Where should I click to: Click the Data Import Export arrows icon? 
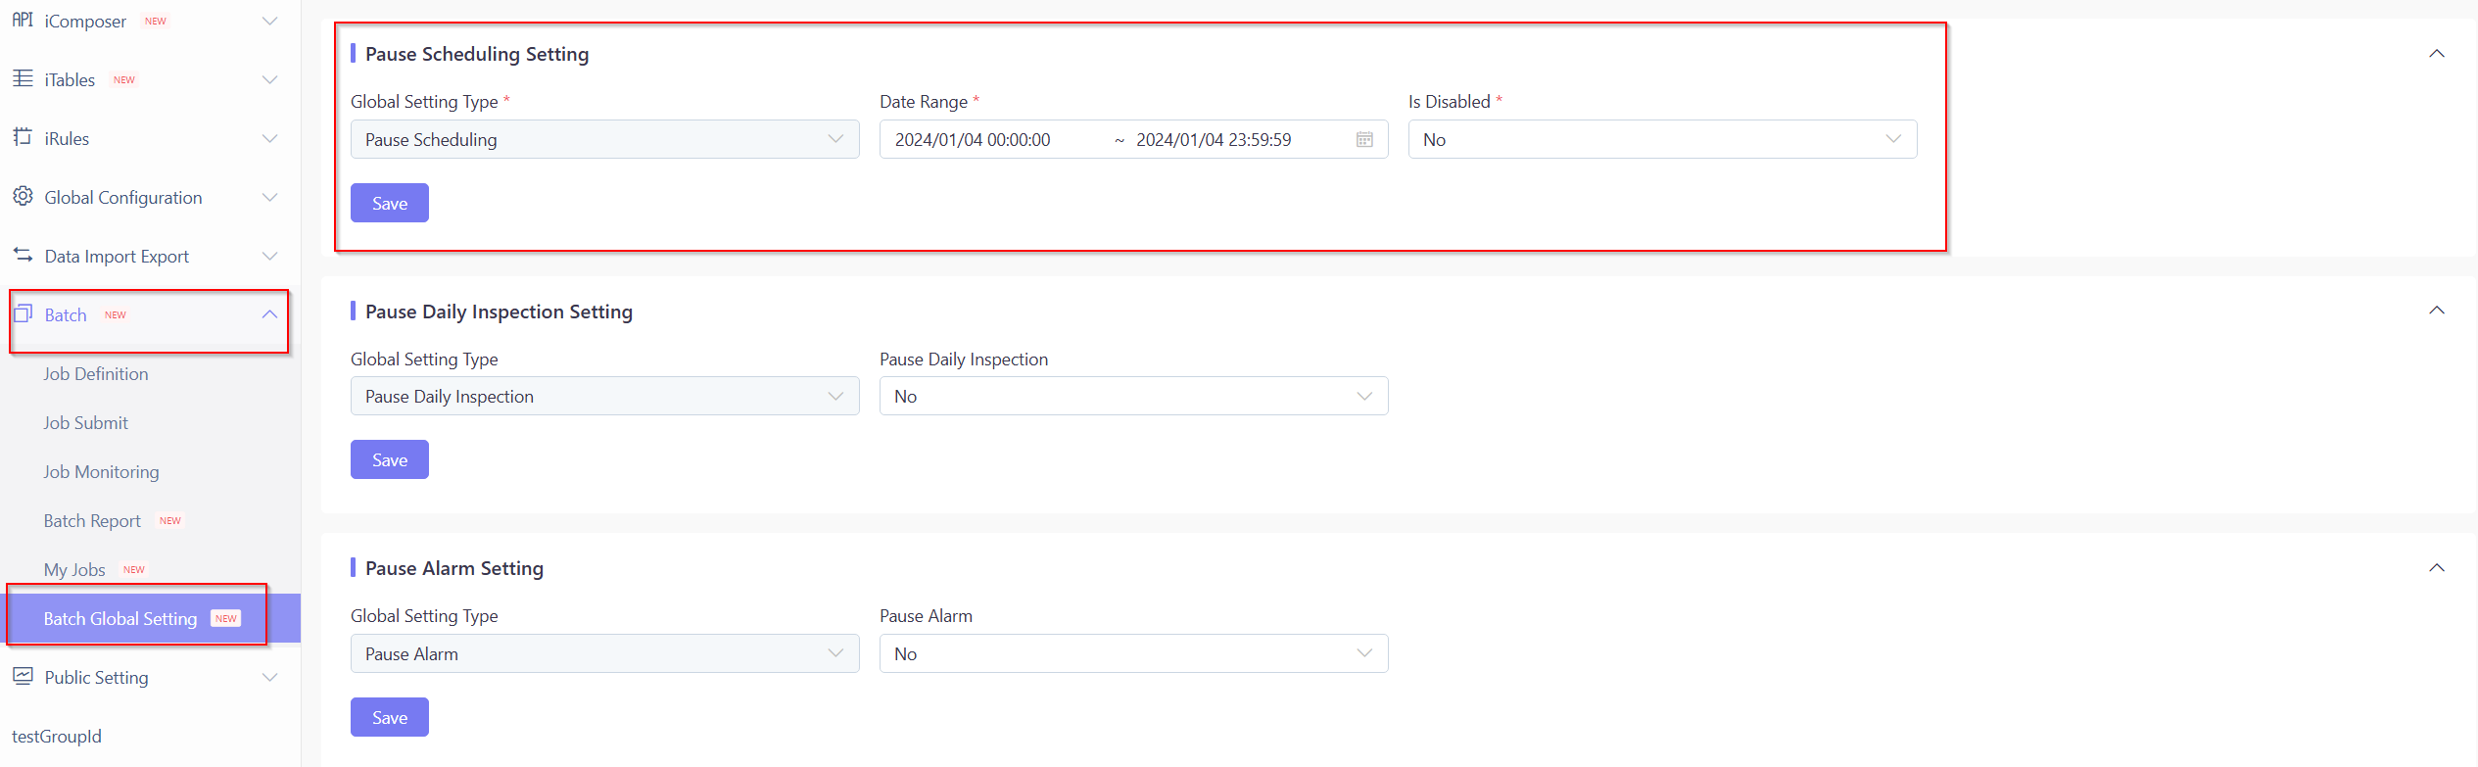pos(23,255)
